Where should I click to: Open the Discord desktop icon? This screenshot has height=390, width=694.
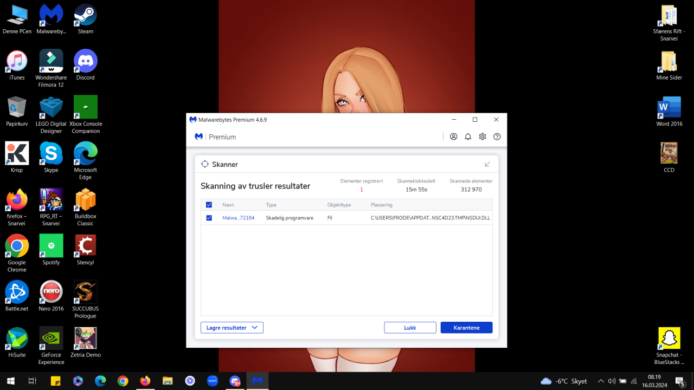pyautogui.click(x=85, y=62)
